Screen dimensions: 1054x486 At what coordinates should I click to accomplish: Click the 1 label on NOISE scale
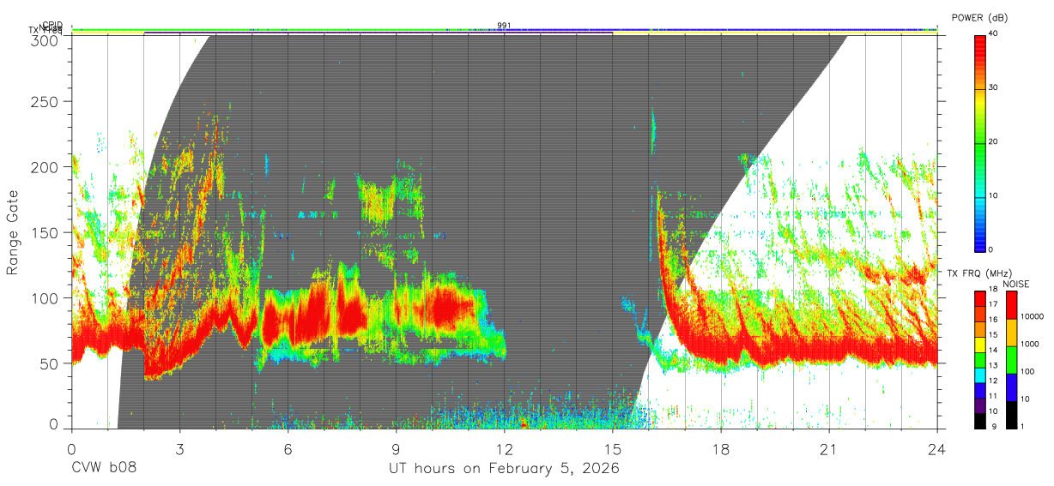click(1022, 426)
